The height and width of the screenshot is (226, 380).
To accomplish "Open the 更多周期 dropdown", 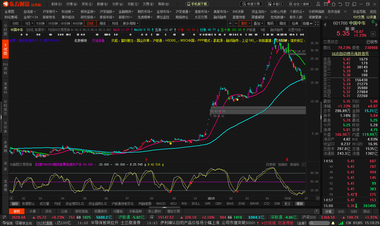I will pos(131,23).
